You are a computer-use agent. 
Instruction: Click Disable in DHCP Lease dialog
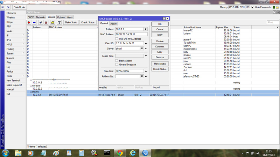coord(160,41)
